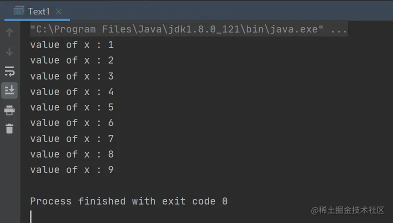The width and height of the screenshot is (393, 223).
Task: Toggle Scroll to End of console
Action: pyautogui.click(x=9, y=90)
